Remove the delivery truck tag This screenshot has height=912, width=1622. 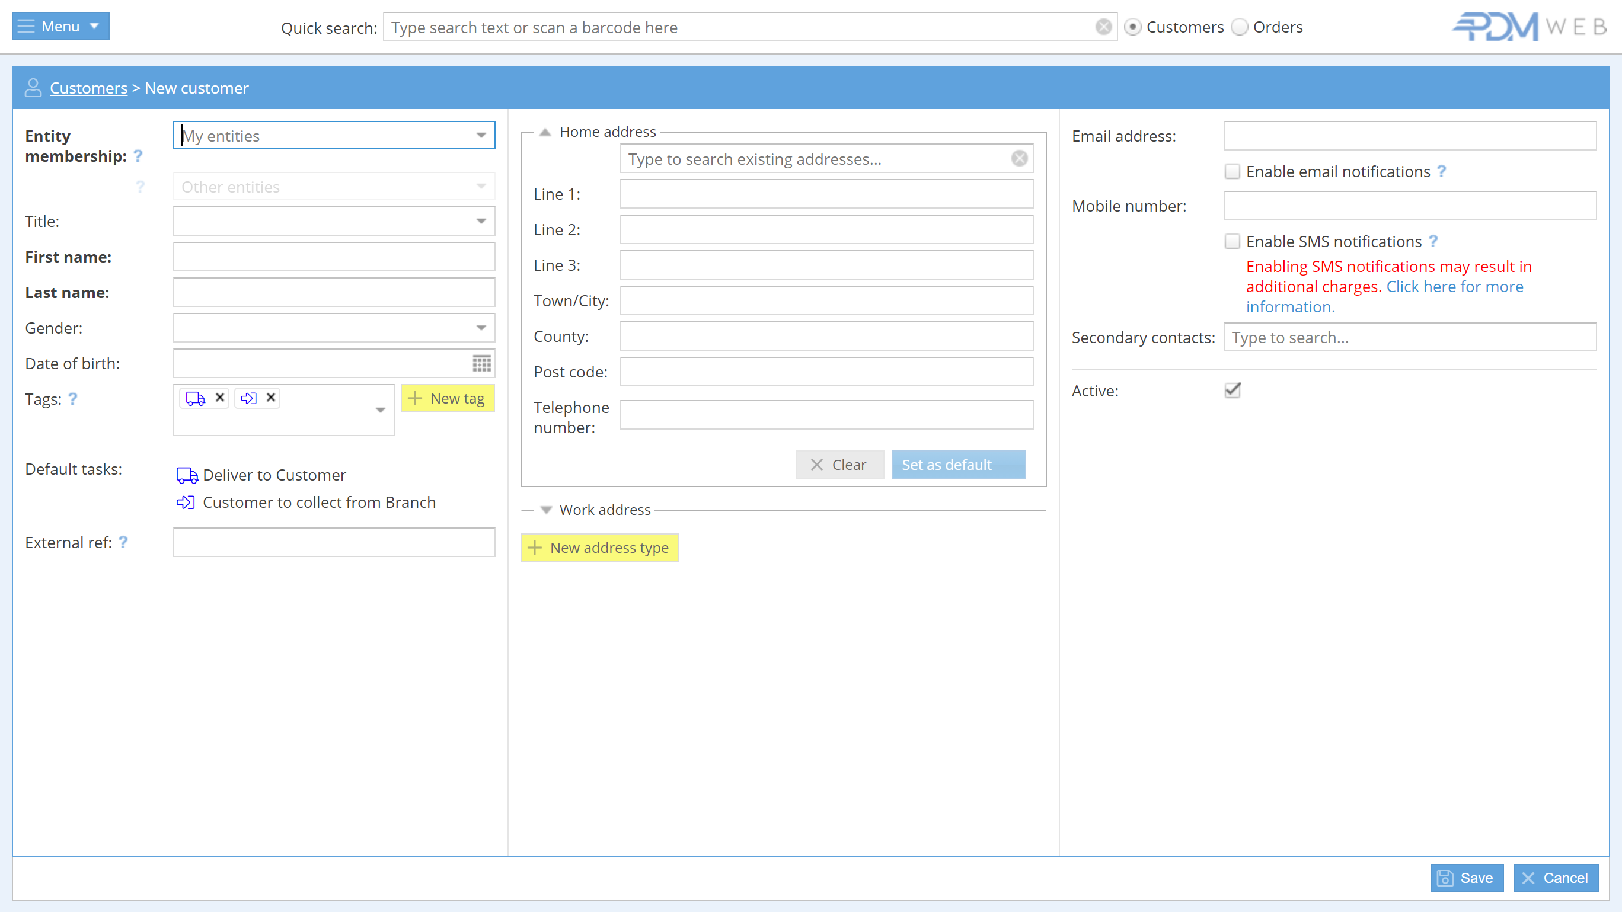[220, 397]
